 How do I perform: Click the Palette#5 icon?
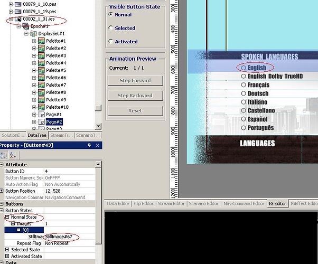tap(41, 70)
